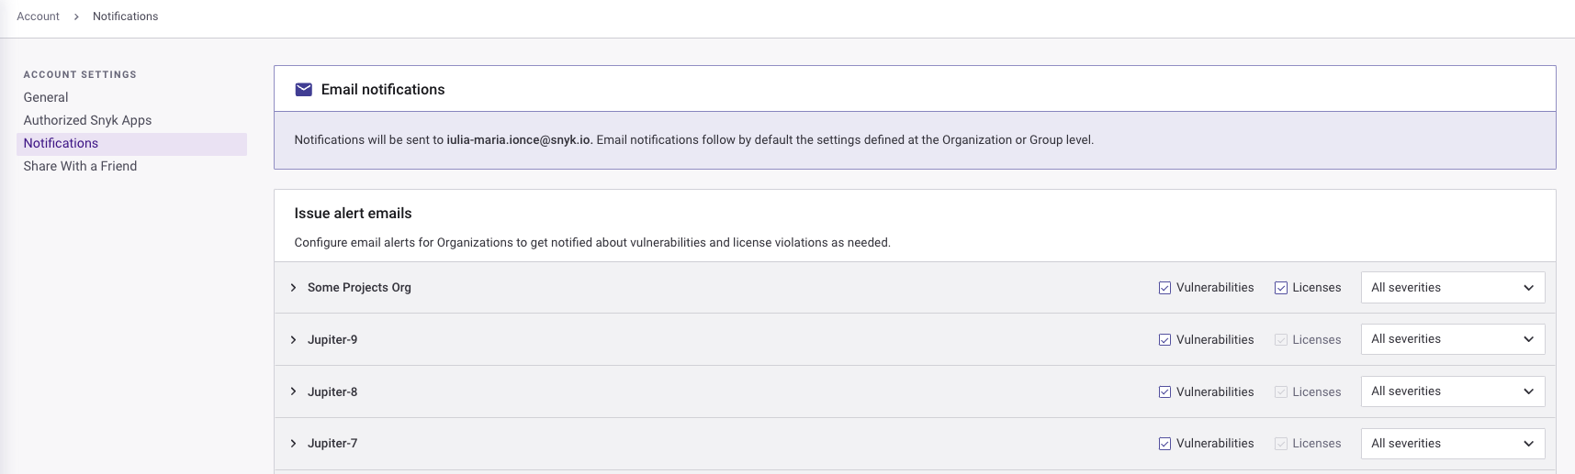Open severities dropdown for Some Projects Org

pyautogui.click(x=1452, y=288)
